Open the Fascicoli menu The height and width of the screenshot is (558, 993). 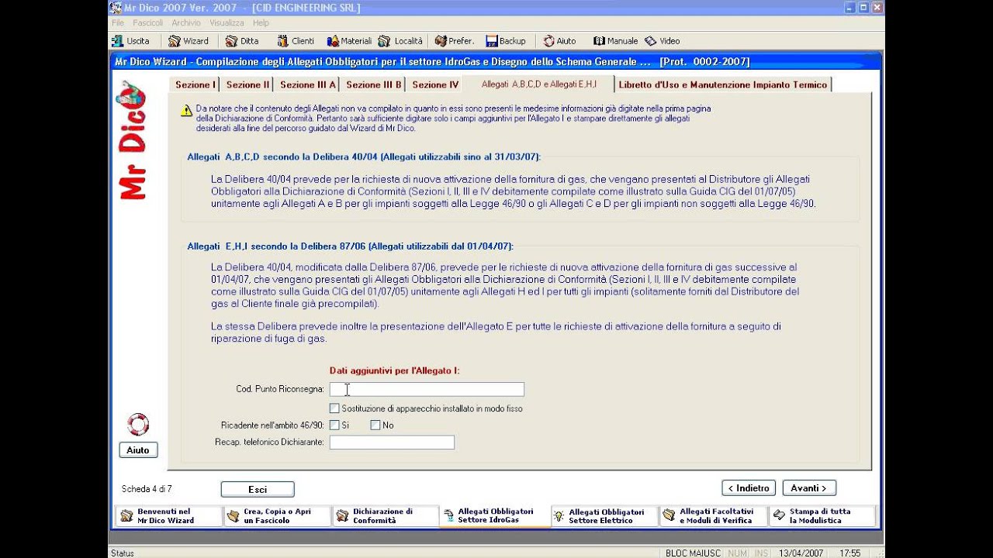(147, 23)
